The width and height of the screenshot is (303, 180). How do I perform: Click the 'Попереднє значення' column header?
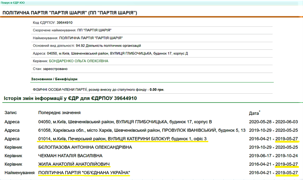[x=60, y=113]
